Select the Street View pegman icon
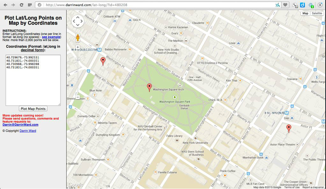The image size is (326, 189). tap(78, 38)
